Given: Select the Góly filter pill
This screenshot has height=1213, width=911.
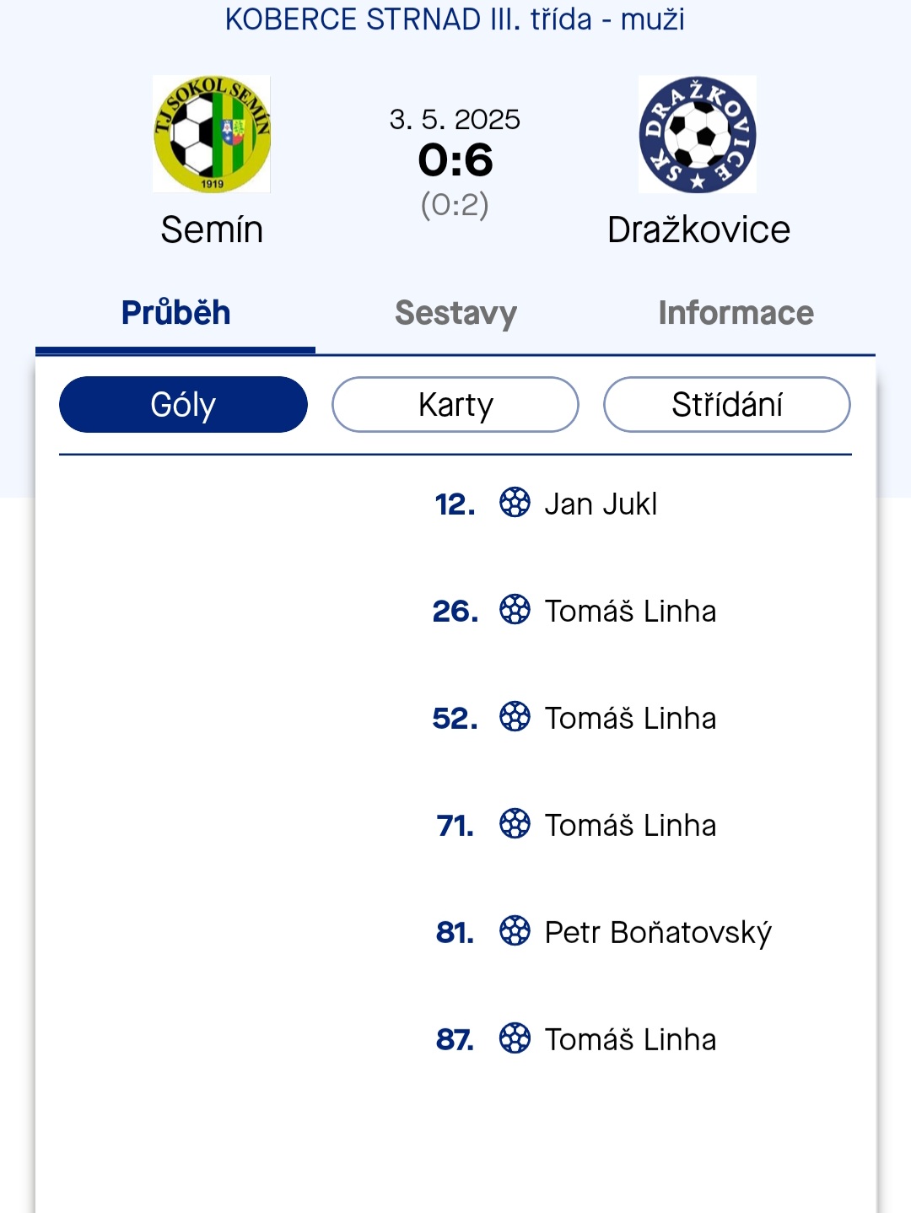Looking at the screenshot, I should click(x=183, y=404).
